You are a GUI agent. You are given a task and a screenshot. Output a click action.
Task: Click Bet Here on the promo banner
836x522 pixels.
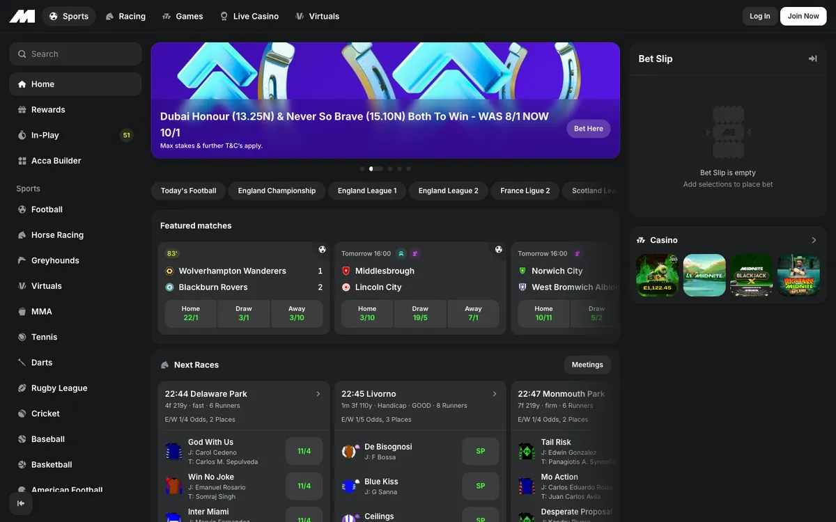589,129
